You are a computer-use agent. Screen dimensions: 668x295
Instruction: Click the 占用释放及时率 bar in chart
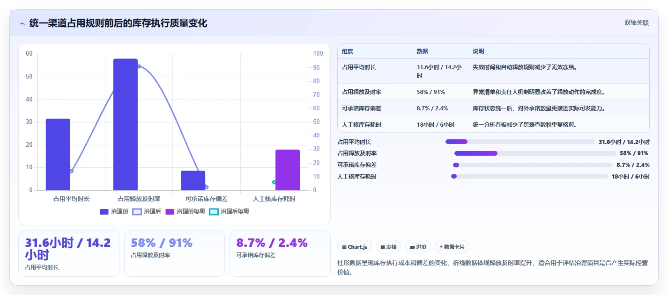(x=126, y=124)
